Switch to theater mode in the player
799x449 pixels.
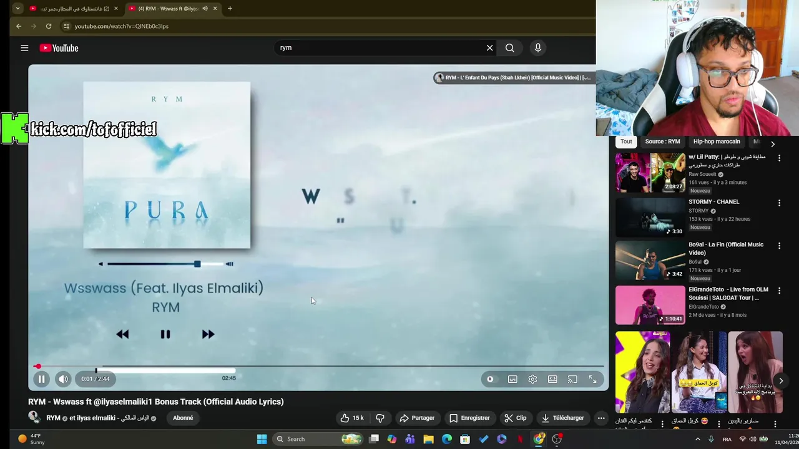(x=552, y=379)
